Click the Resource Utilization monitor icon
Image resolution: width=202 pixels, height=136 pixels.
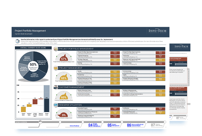56,105
